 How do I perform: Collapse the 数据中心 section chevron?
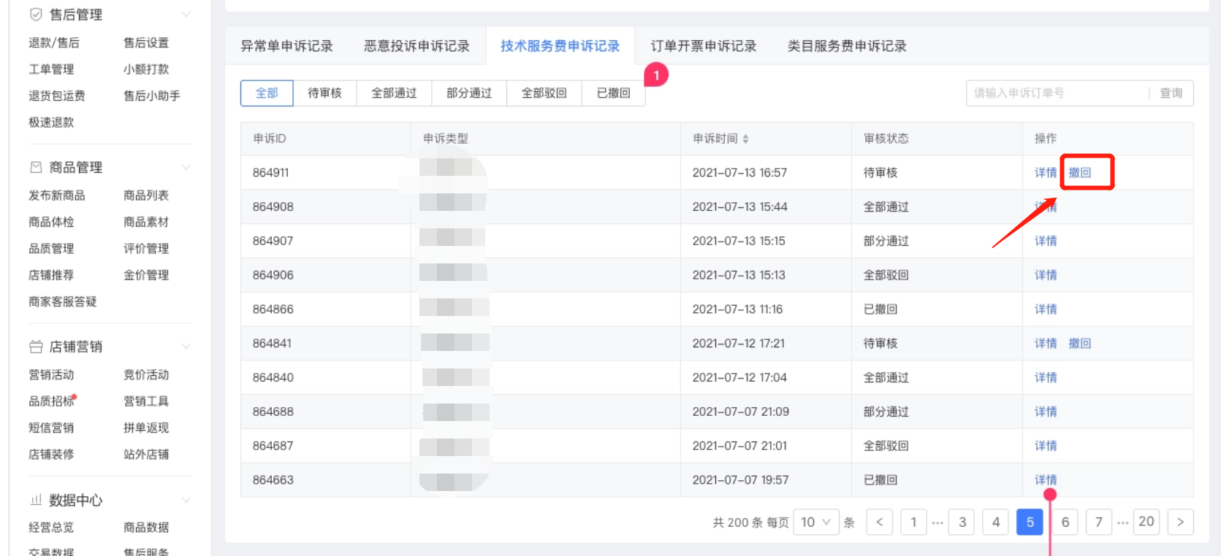(x=186, y=500)
